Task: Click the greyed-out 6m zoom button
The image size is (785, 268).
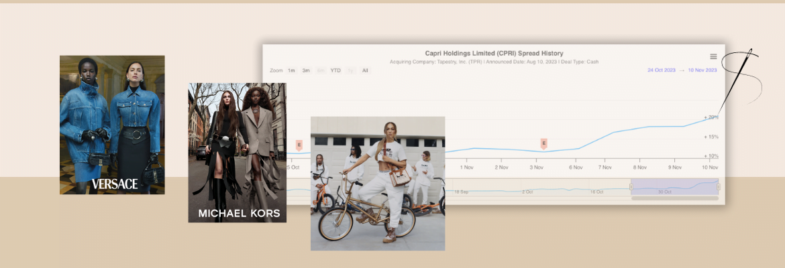Action: pos(321,70)
